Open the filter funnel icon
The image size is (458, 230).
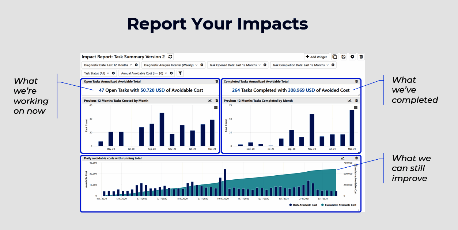pyautogui.click(x=180, y=73)
